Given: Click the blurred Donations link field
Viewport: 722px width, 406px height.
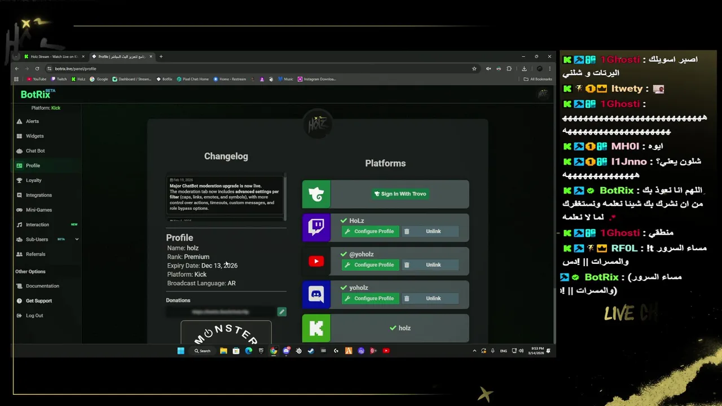Looking at the screenshot, I should [221, 311].
